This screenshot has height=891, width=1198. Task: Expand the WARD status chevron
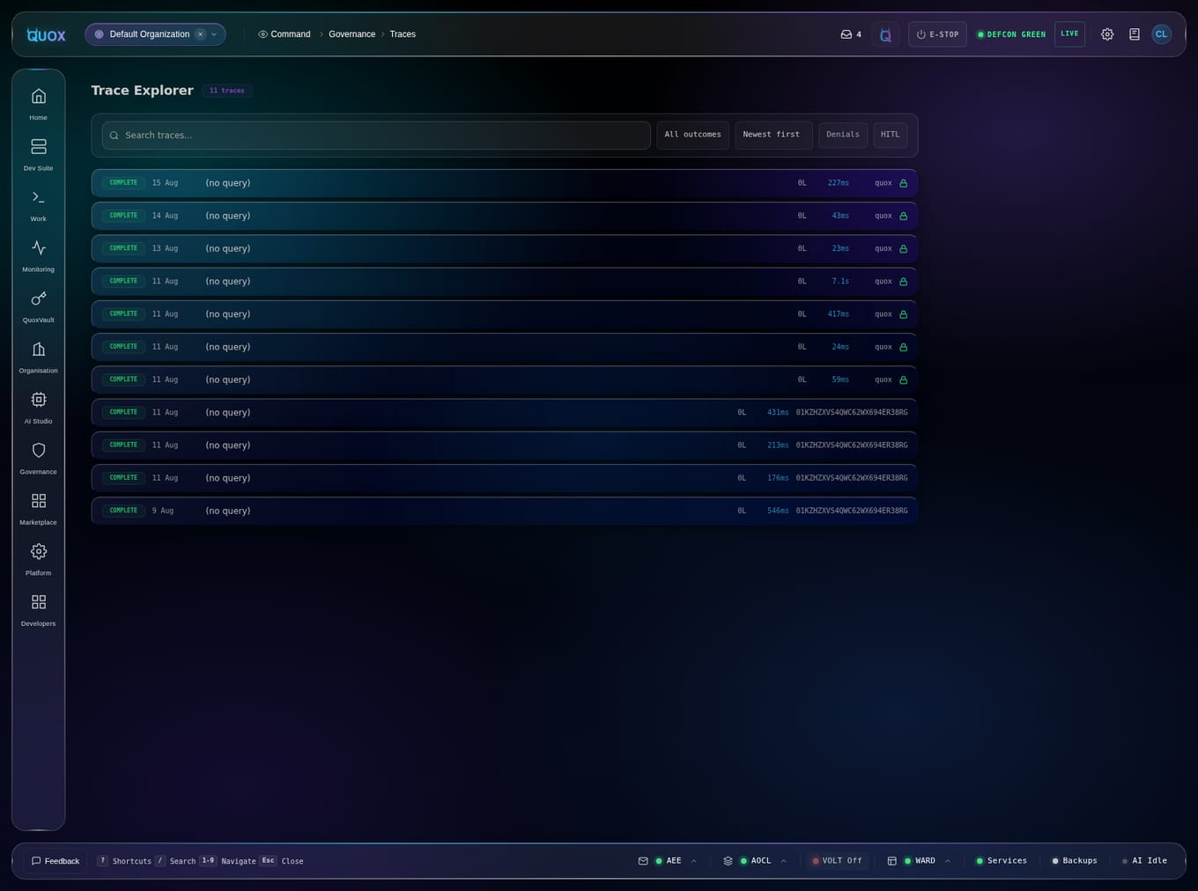948,861
